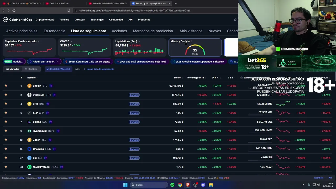The width and height of the screenshot is (336, 189).
Task: Open the Solana coin logo
Action: point(29,122)
